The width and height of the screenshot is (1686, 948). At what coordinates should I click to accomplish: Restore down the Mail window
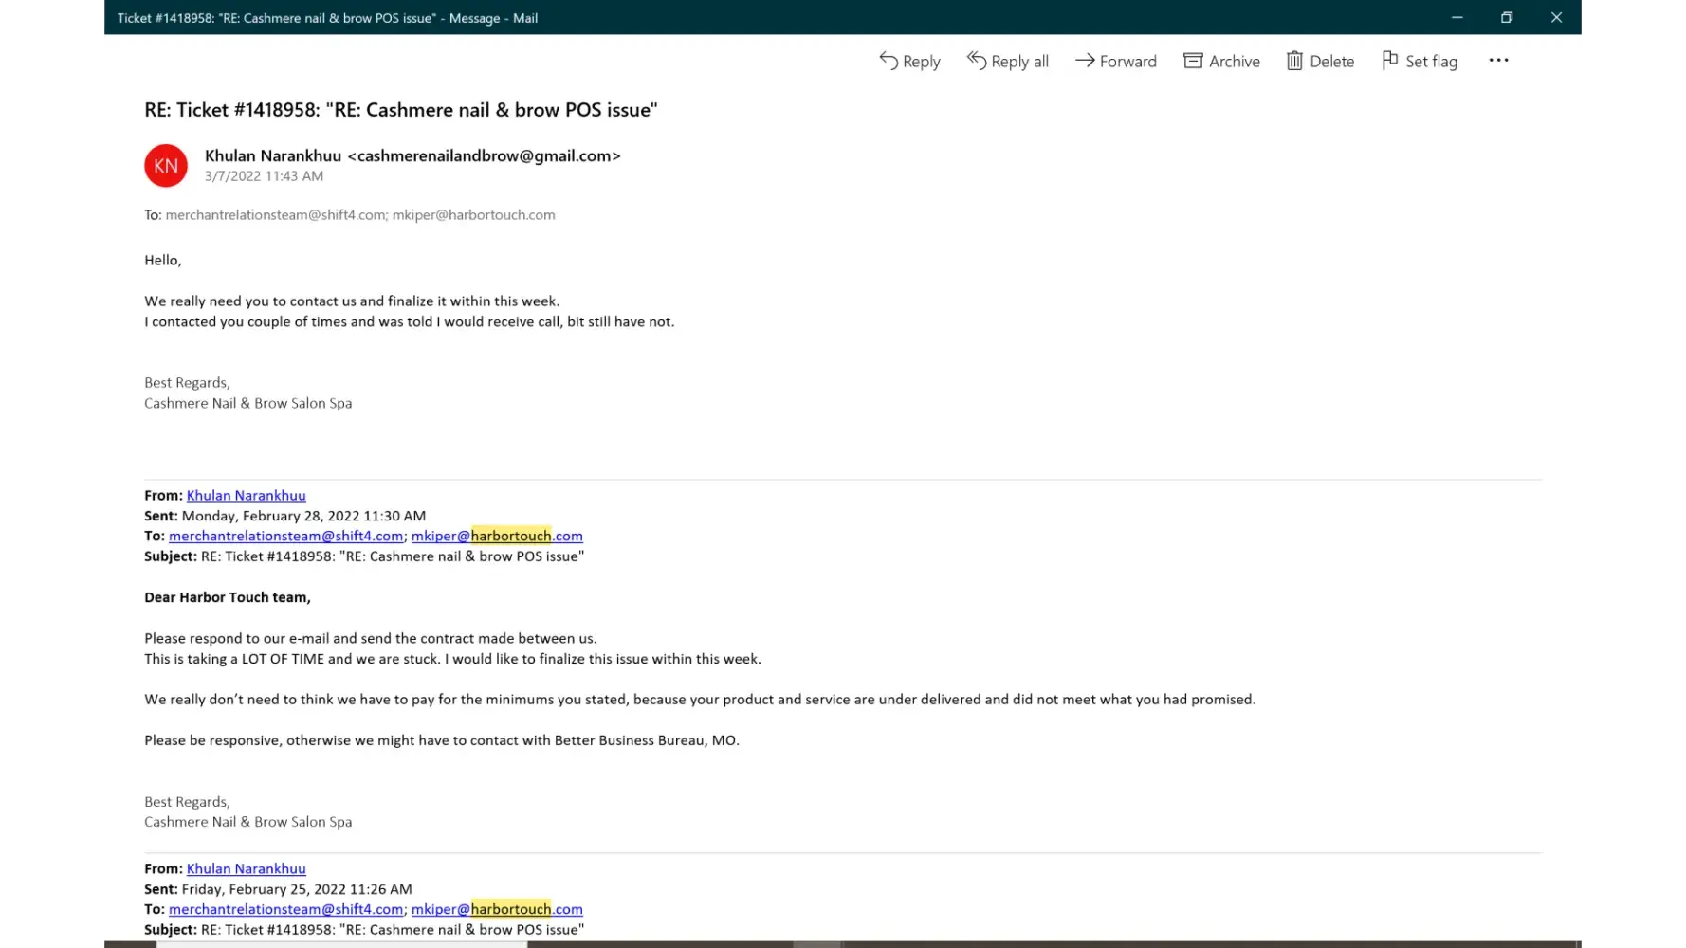pyautogui.click(x=1506, y=17)
